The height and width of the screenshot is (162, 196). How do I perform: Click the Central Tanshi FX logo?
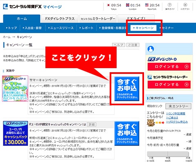(x=23, y=7)
